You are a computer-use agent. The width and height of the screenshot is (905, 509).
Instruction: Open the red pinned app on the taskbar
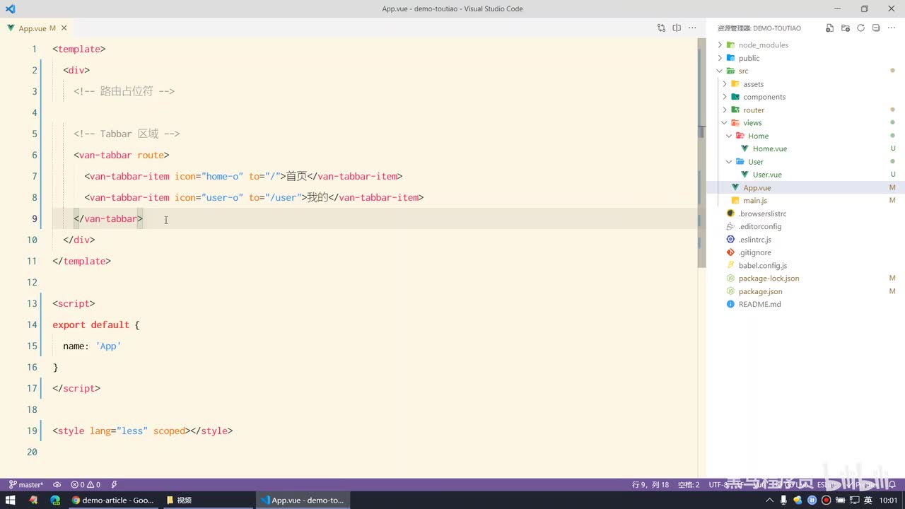pyautogui.click(x=33, y=500)
